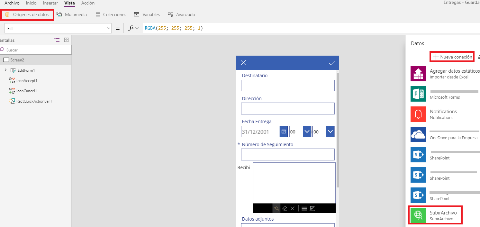This screenshot has width=480, height=227.
Task: Open the minutes dropdown in Fecha Entrega
Action: pyautogui.click(x=330, y=132)
